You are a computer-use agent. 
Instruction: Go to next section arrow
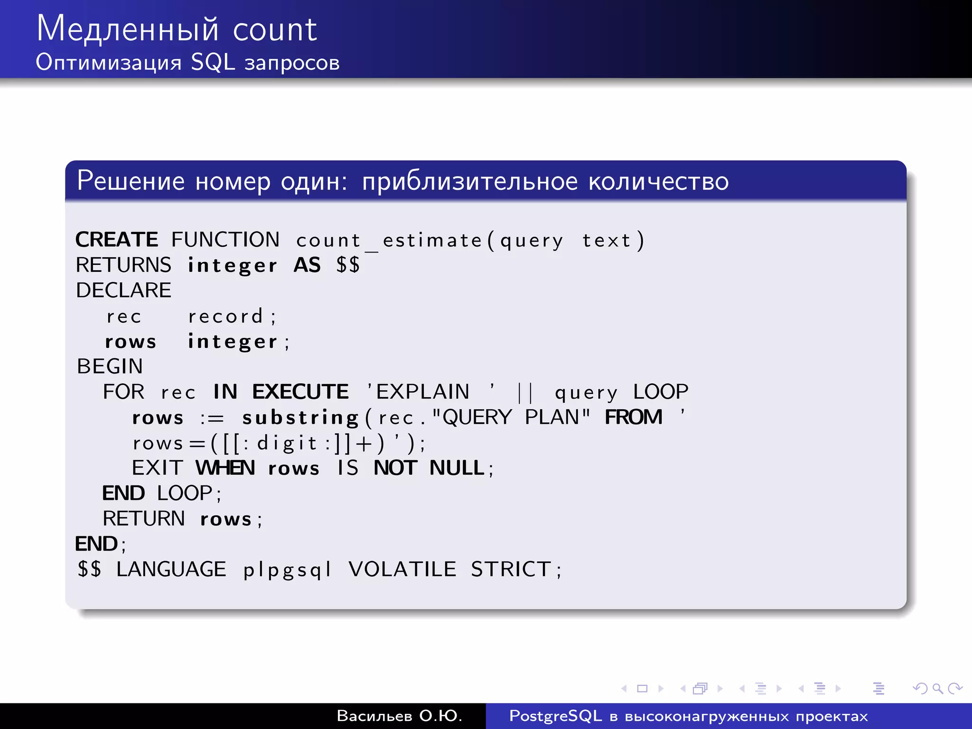click(838, 688)
